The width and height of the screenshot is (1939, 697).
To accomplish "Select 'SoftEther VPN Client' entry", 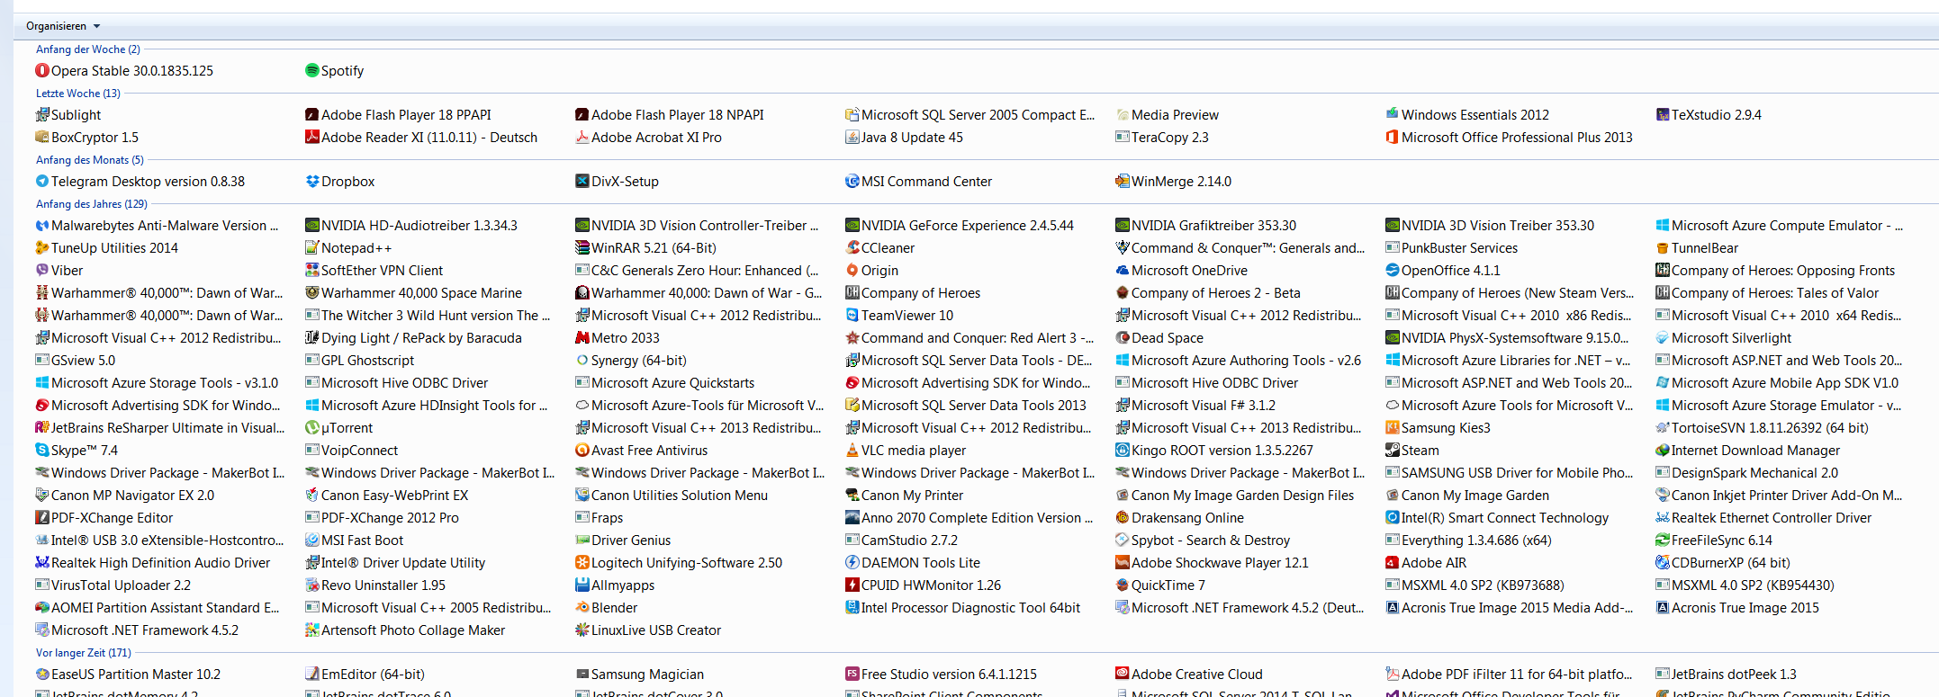I will [374, 270].
